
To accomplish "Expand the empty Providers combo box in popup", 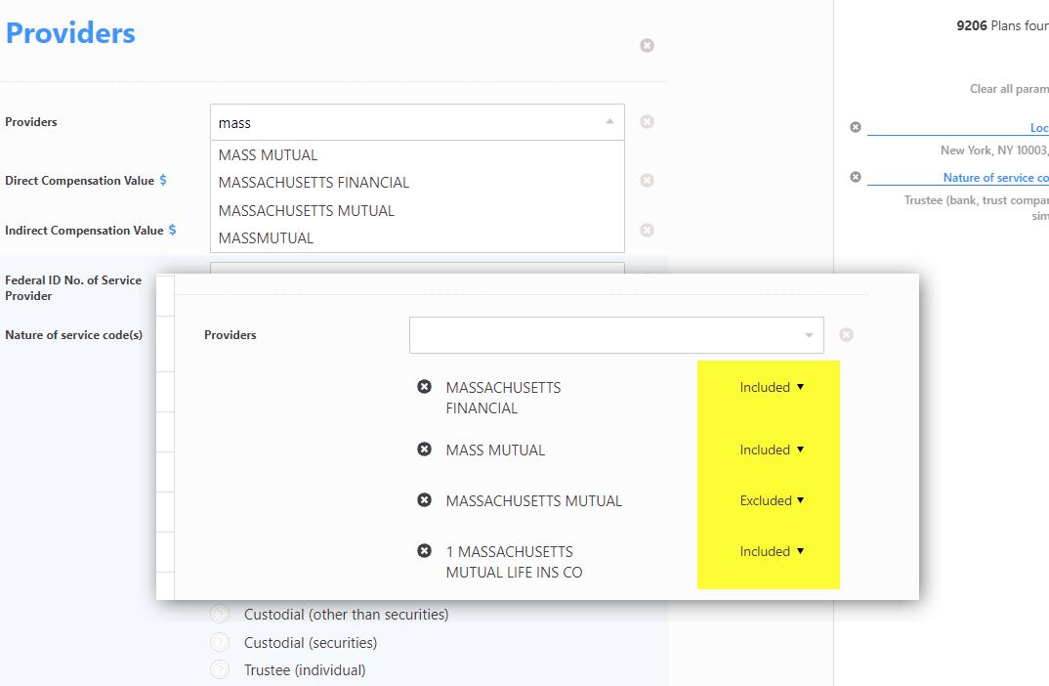I will 615,335.
